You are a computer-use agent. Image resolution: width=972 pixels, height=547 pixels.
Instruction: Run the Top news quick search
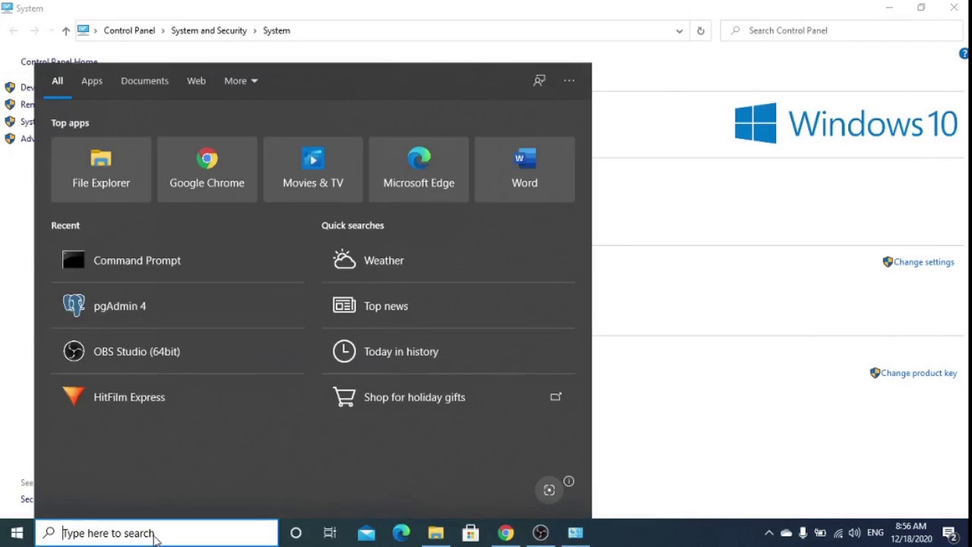(448, 306)
